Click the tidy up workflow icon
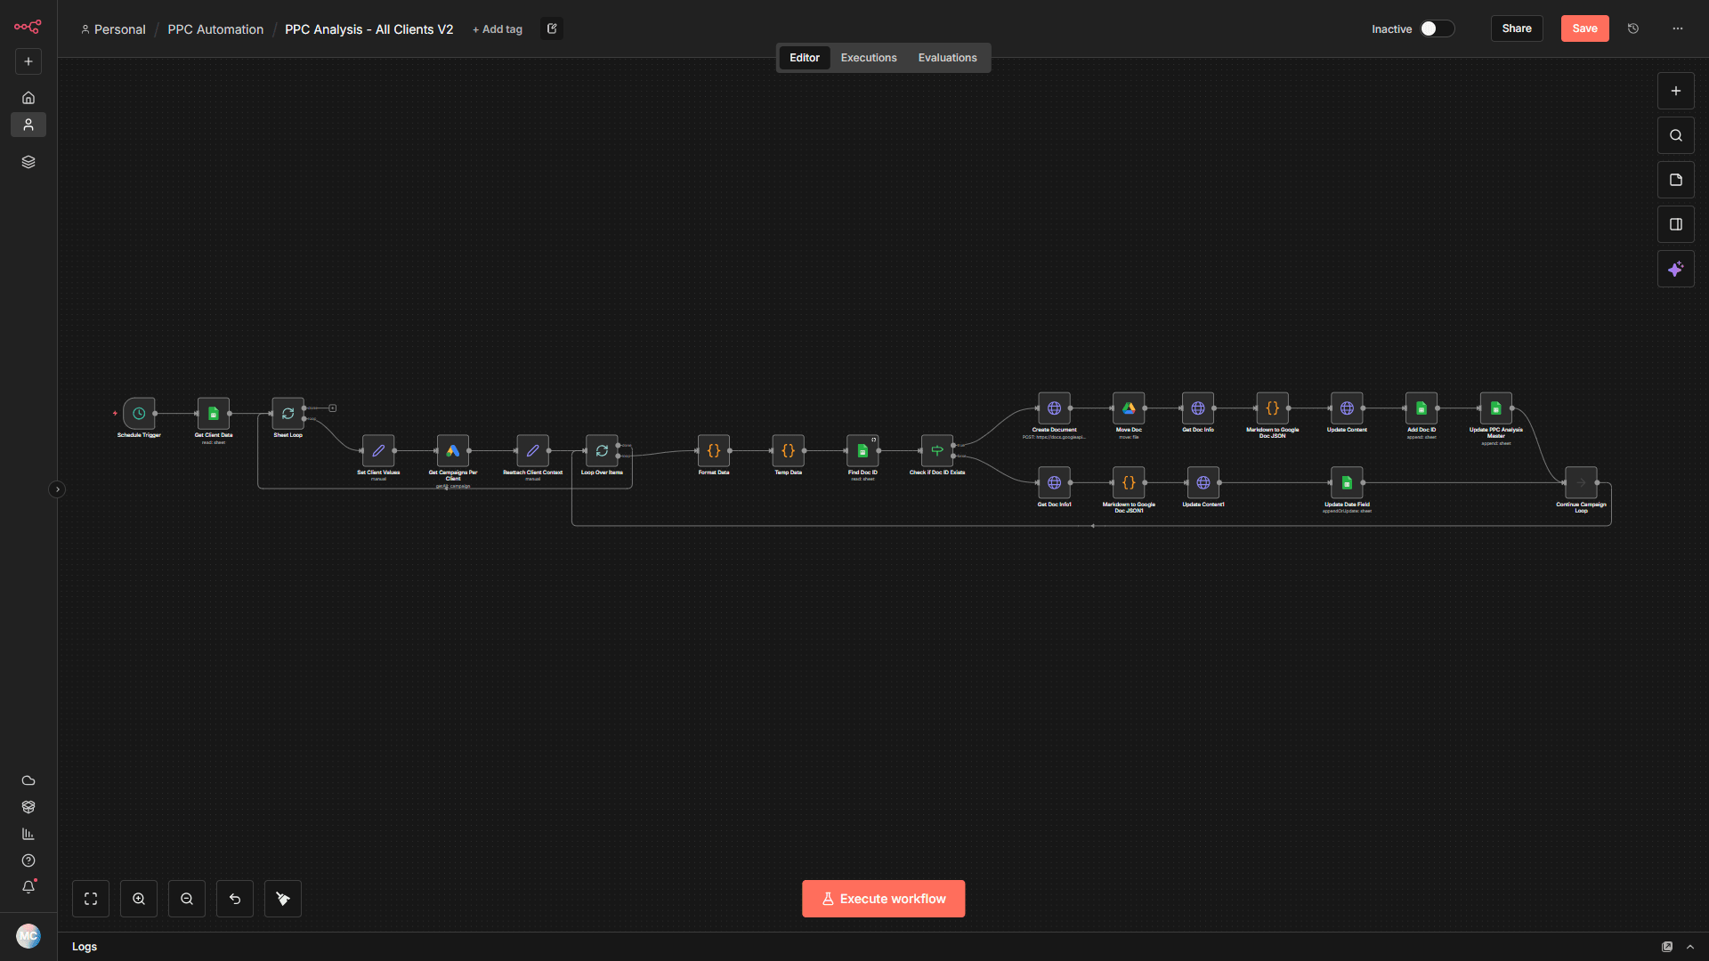The height and width of the screenshot is (961, 1709). point(283,899)
